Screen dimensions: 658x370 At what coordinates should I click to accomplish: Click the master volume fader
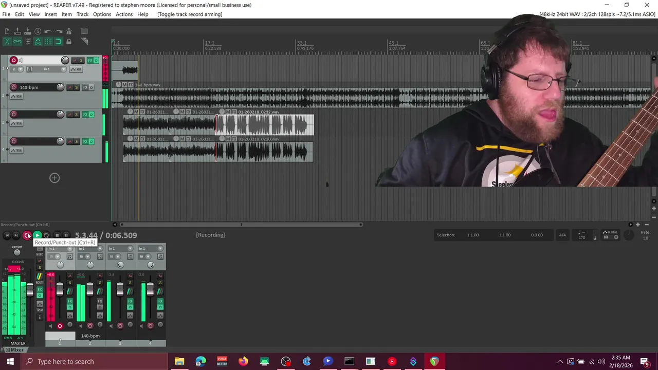30,289
